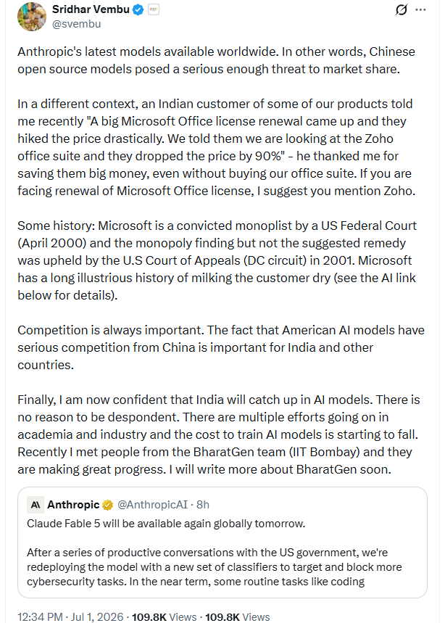Visit the Sridhar Vembu display name link

point(91,9)
